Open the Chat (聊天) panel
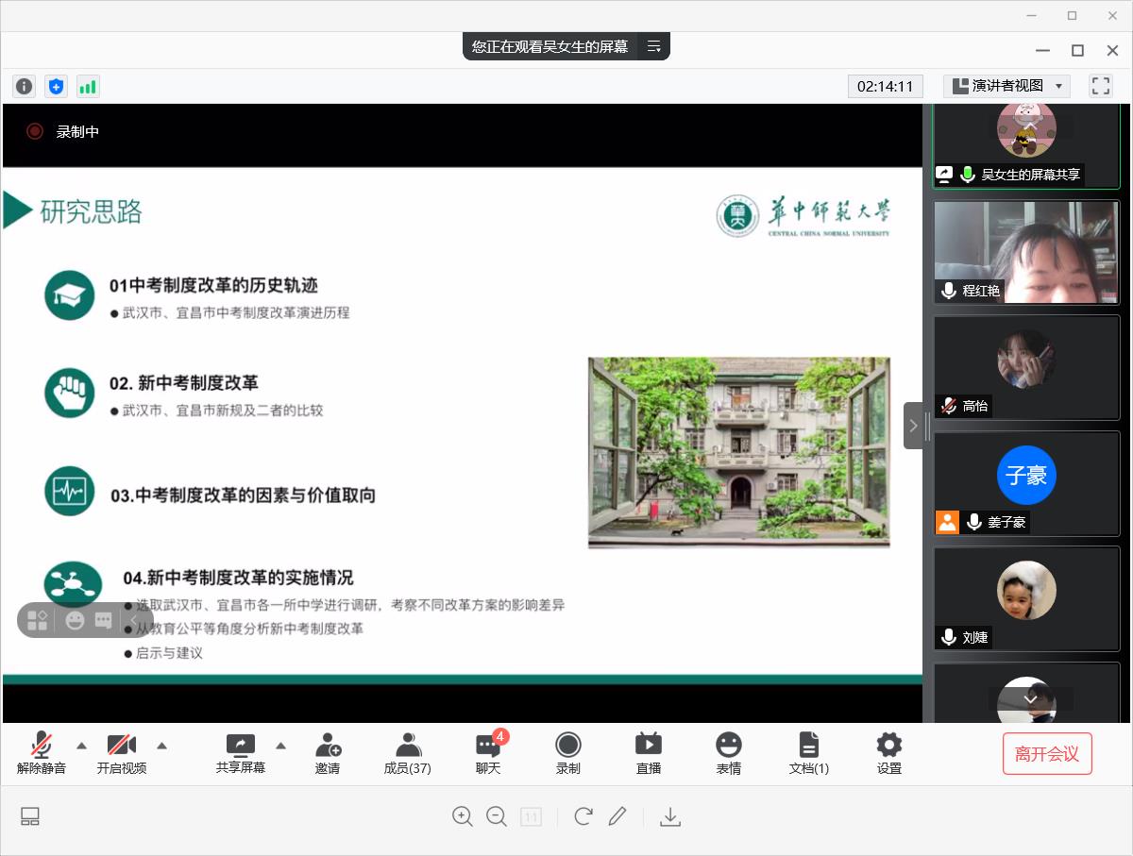 pyautogui.click(x=488, y=753)
